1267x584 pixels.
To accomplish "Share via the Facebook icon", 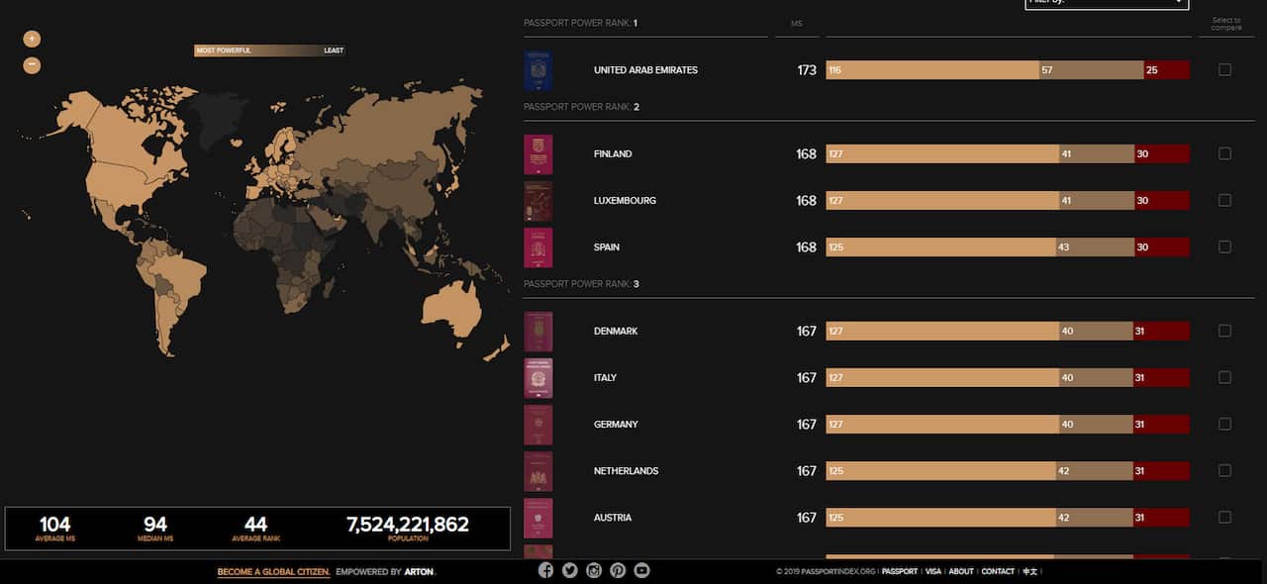I will [545, 570].
